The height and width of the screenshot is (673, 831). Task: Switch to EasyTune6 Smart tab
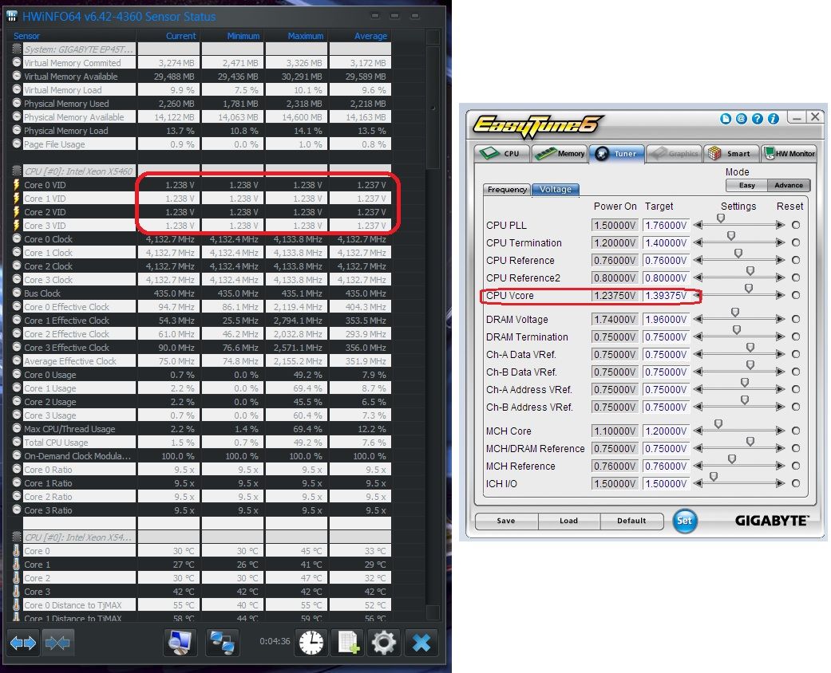point(730,153)
